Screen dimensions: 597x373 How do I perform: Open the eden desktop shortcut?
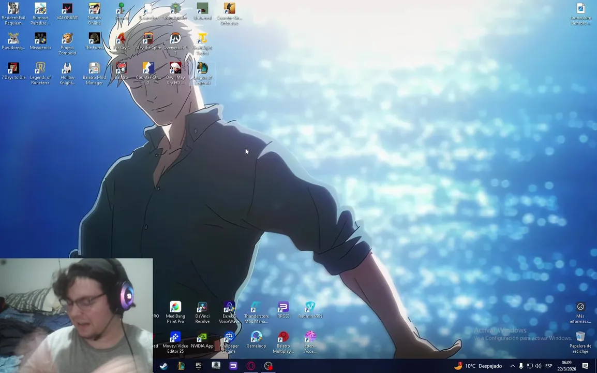[x=311, y=342]
